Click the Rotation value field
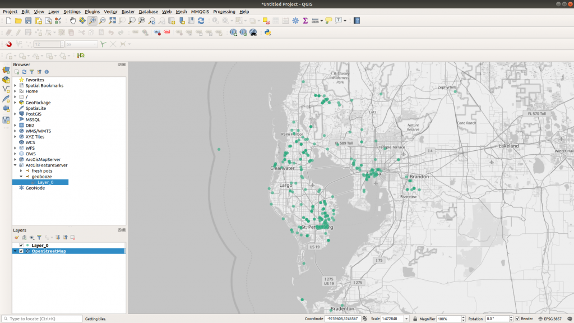Viewport: 574px width, 323px height. point(497,319)
